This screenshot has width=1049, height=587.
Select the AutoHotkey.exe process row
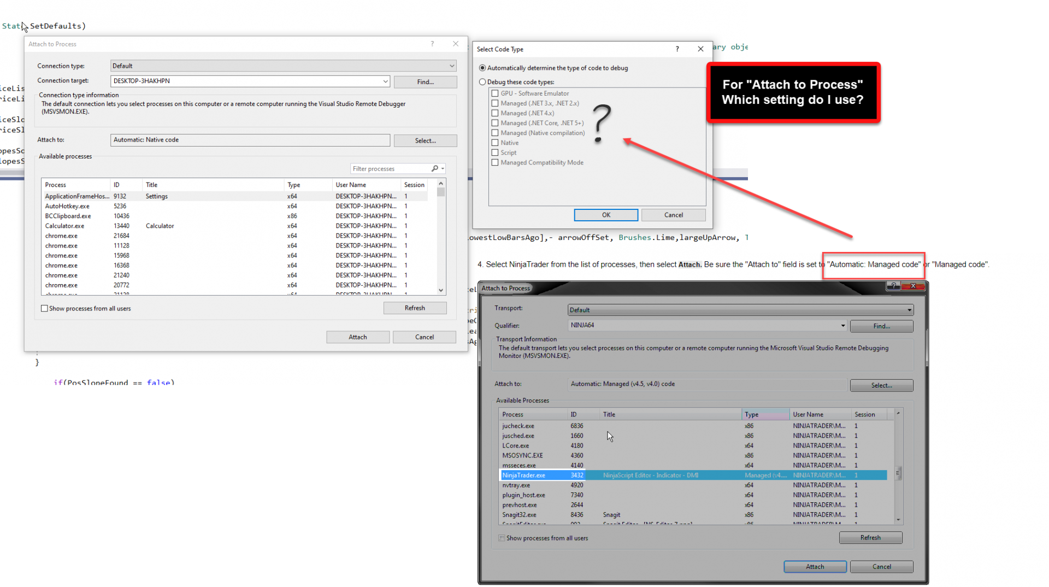(234, 207)
